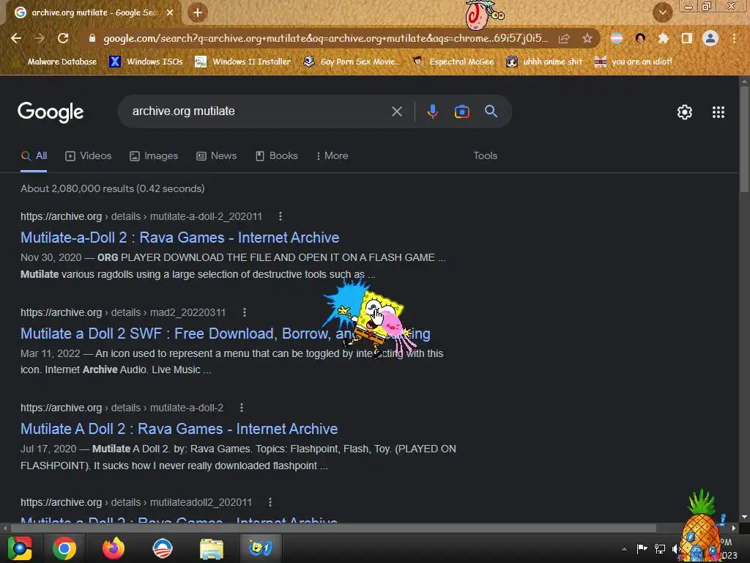
Task: Search by image with camera icon
Action: tap(461, 111)
